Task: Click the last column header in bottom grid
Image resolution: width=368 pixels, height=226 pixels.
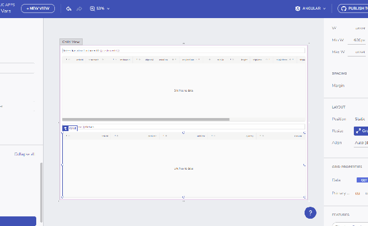Action: tap(281, 136)
